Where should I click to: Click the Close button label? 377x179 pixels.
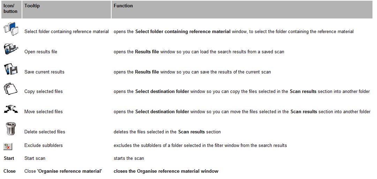pos(10,171)
